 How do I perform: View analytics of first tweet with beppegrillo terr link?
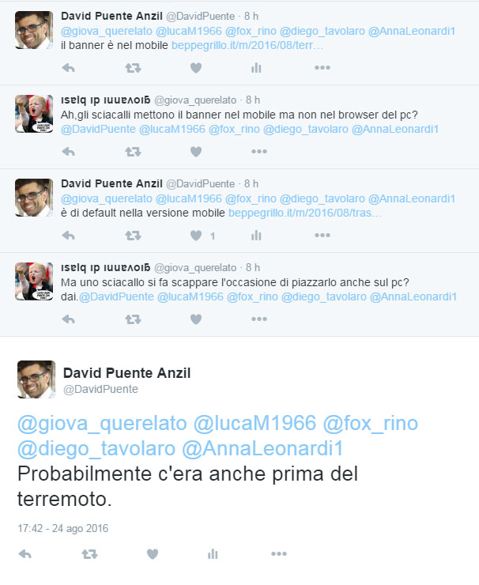(256, 68)
